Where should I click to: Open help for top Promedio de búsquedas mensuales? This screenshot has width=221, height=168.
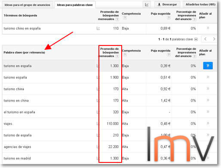point(117,19)
